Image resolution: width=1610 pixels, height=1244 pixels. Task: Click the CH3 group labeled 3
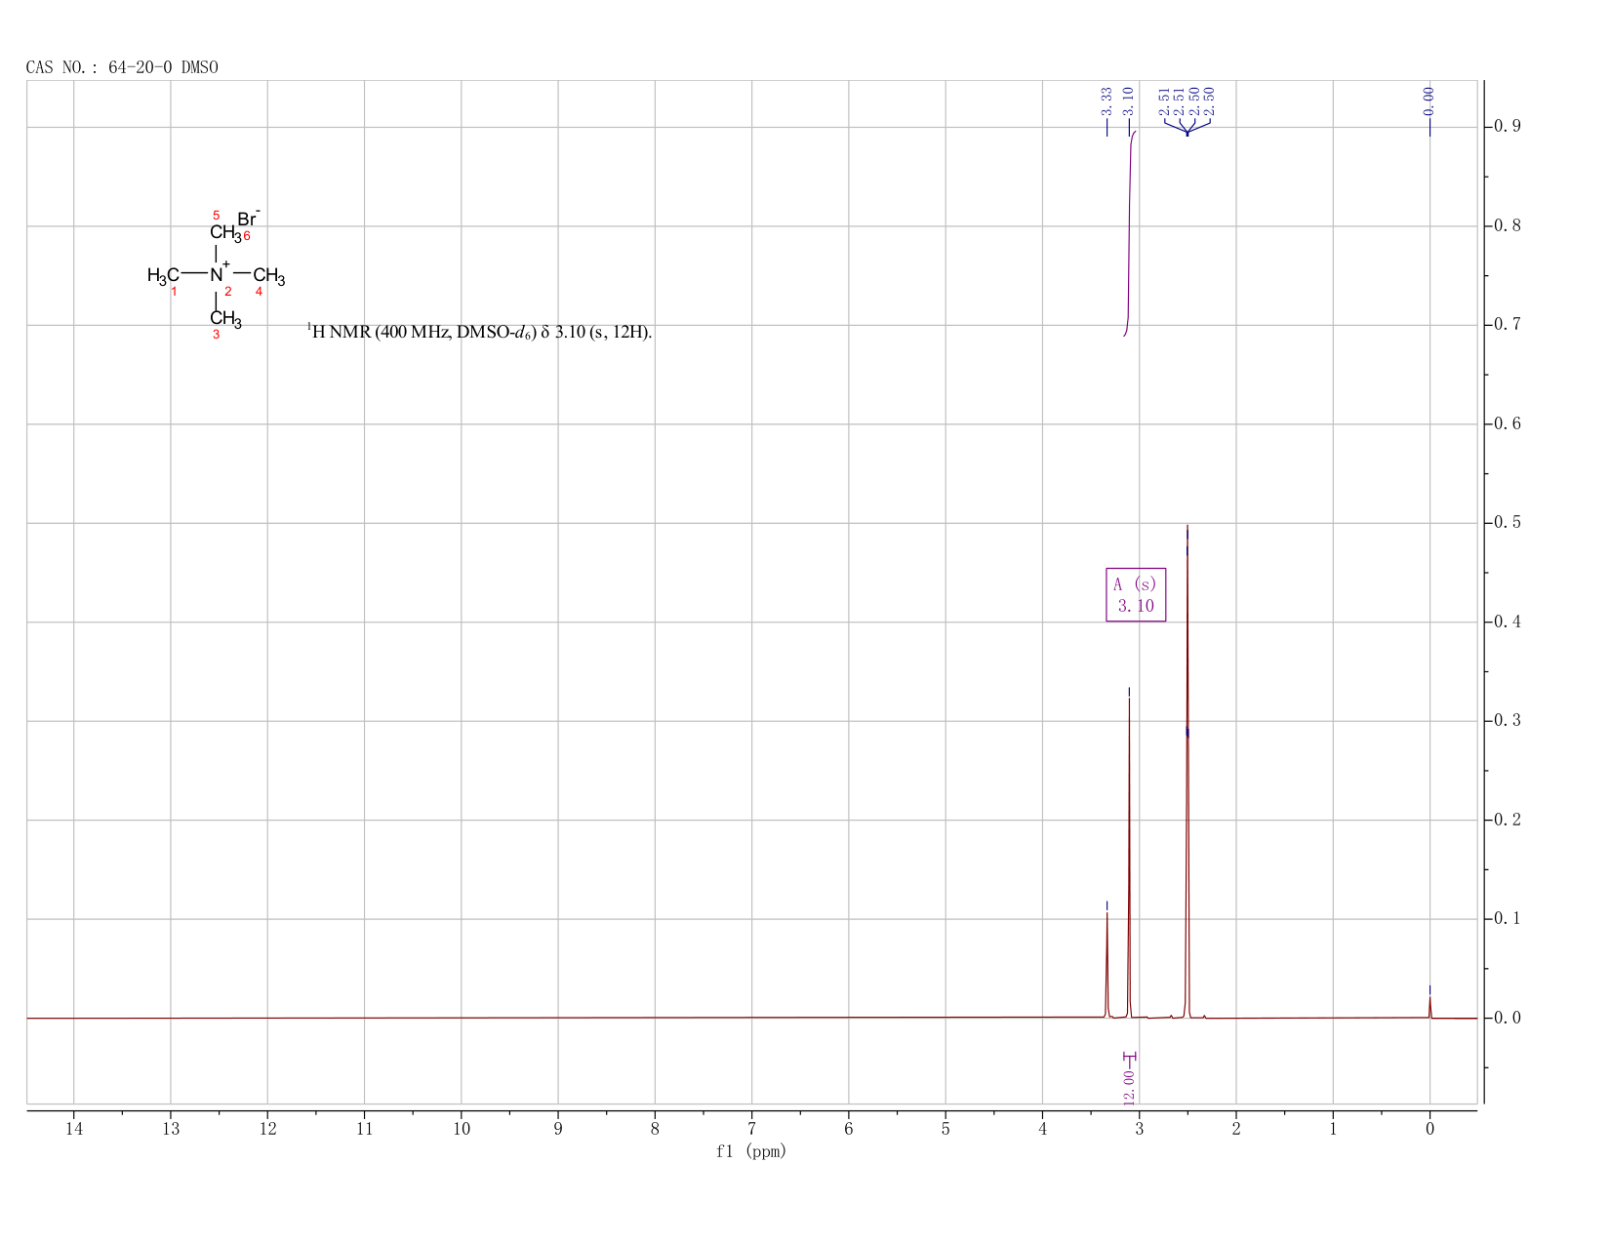[x=225, y=319]
